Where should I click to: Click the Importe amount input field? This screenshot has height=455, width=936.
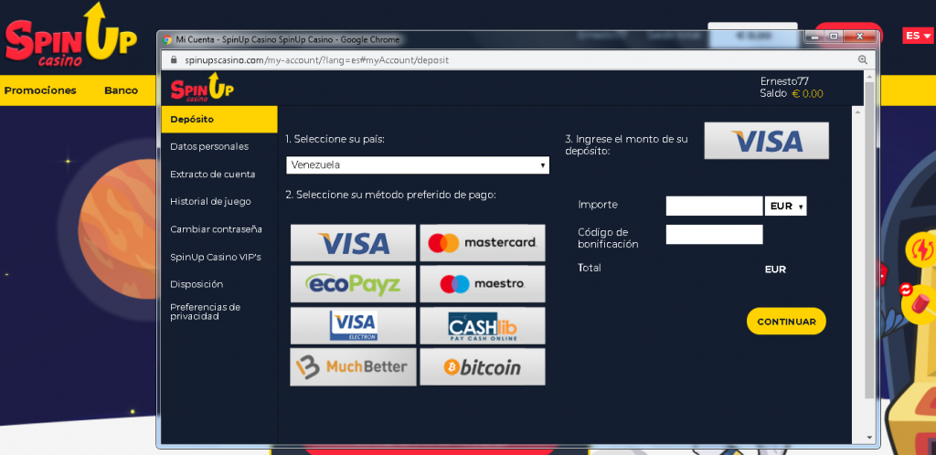[714, 206]
